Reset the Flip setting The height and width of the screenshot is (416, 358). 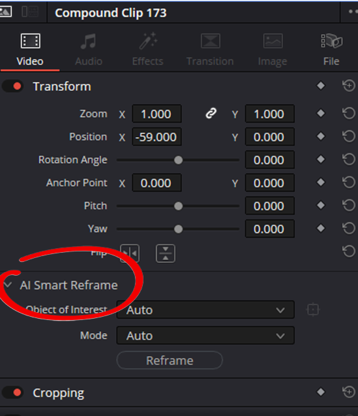tap(349, 251)
